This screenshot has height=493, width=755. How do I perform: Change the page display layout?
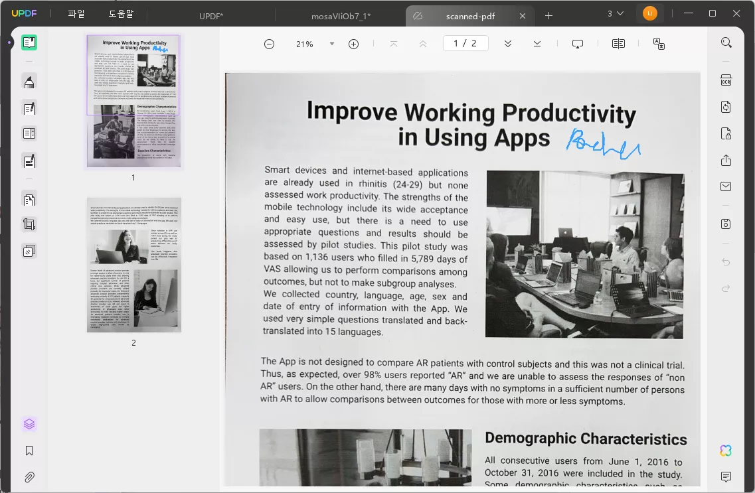tap(618, 44)
